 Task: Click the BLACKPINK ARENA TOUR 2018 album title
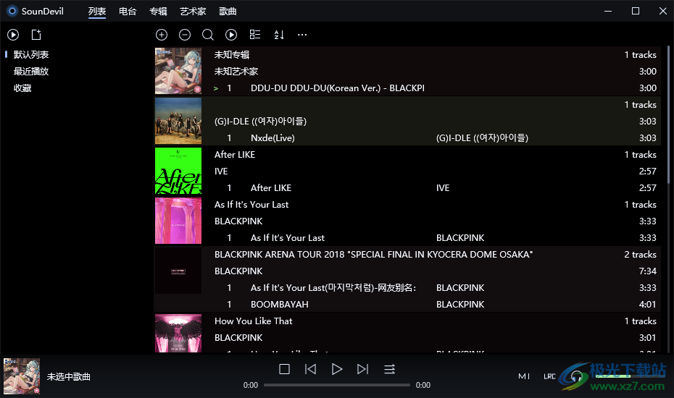point(373,255)
